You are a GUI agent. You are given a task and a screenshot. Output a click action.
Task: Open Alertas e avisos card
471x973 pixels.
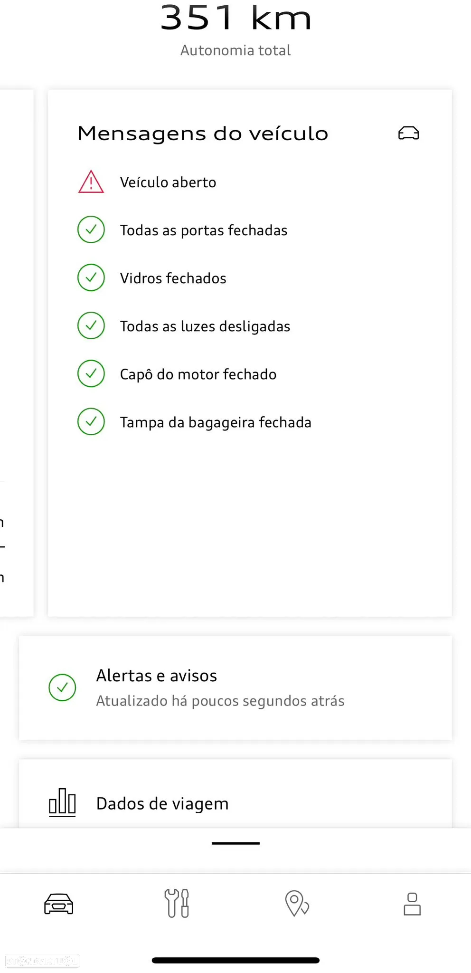pyautogui.click(x=235, y=687)
